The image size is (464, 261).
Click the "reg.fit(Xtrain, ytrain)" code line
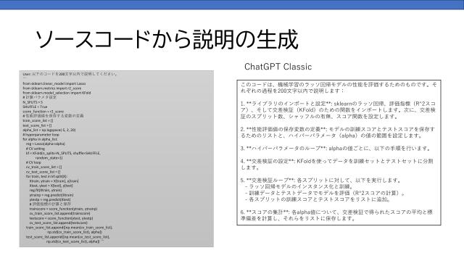coord(46,190)
